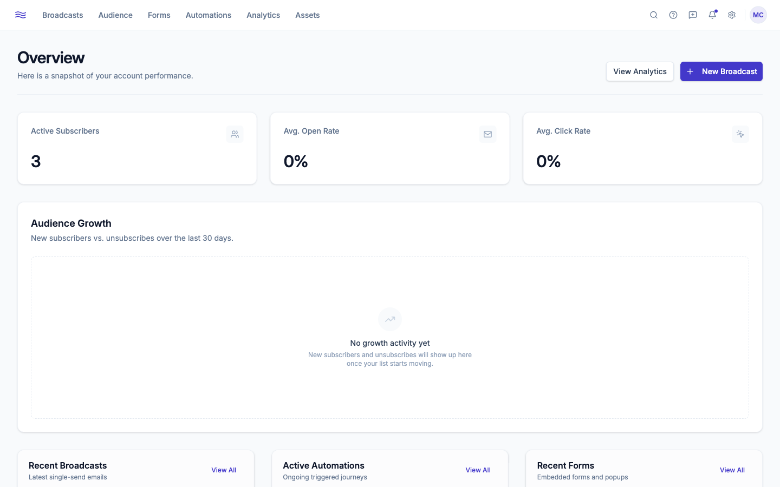View All recent broadcasts
This screenshot has height=487, width=780.
(x=224, y=470)
